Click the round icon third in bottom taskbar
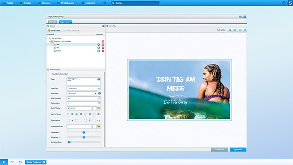This screenshot has width=293, height=165. point(20,162)
